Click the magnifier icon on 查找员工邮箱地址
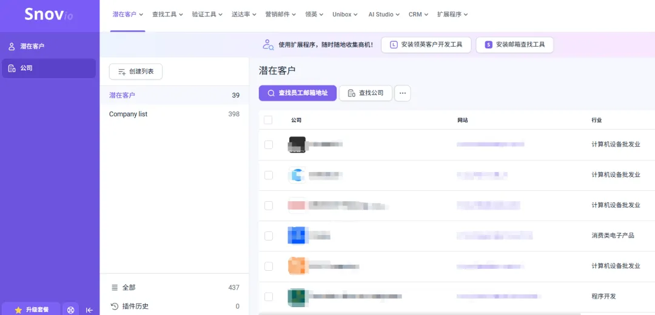This screenshot has width=655, height=315. pos(271,93)
